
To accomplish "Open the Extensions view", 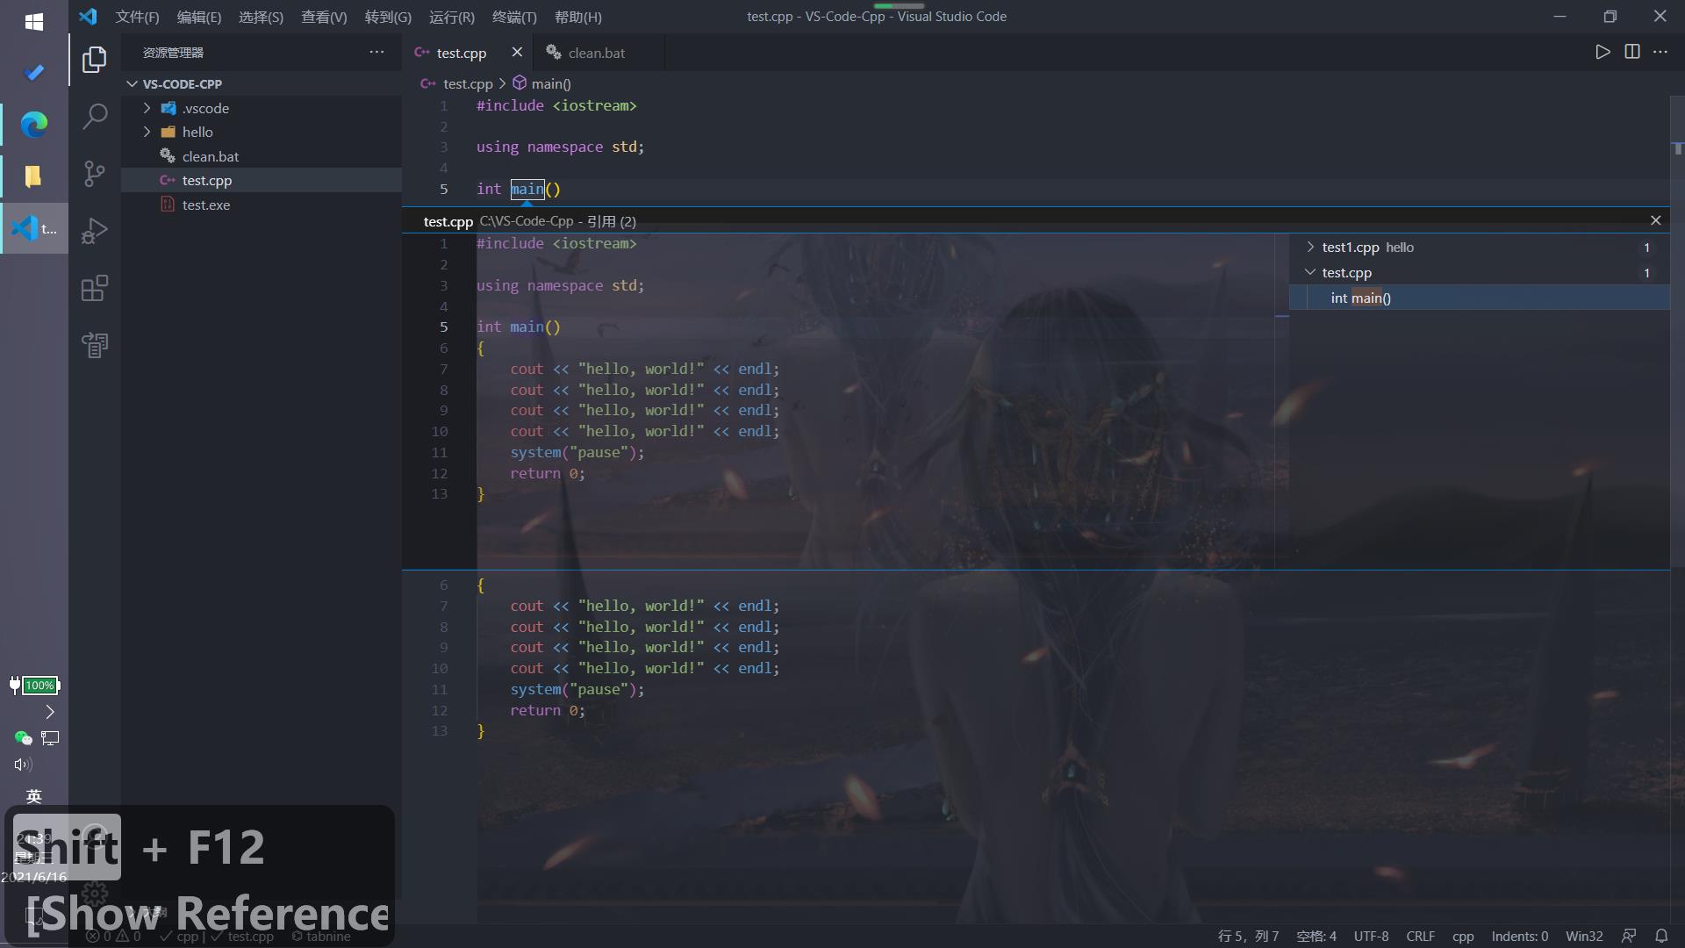I will pos(95,288).
